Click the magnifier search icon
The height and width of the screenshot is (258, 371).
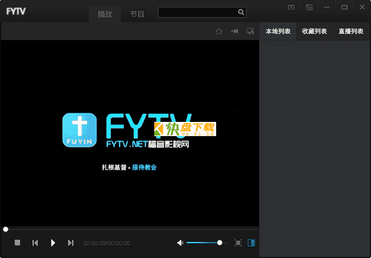coord(241,12)
